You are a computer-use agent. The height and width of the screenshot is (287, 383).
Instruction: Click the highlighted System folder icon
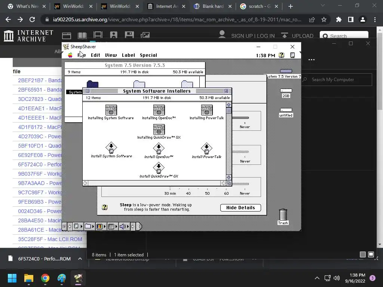92,84
